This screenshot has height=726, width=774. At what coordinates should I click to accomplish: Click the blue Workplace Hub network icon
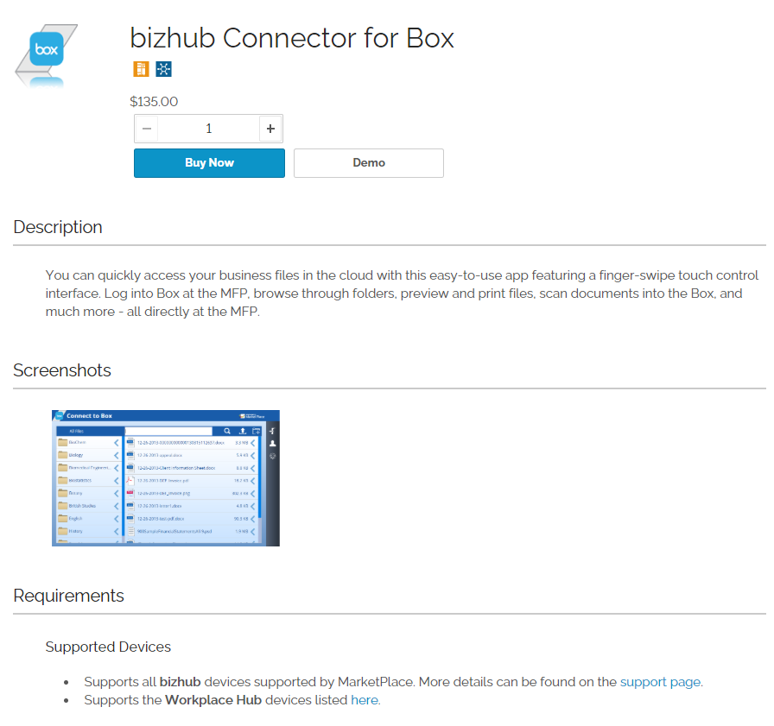163,70
